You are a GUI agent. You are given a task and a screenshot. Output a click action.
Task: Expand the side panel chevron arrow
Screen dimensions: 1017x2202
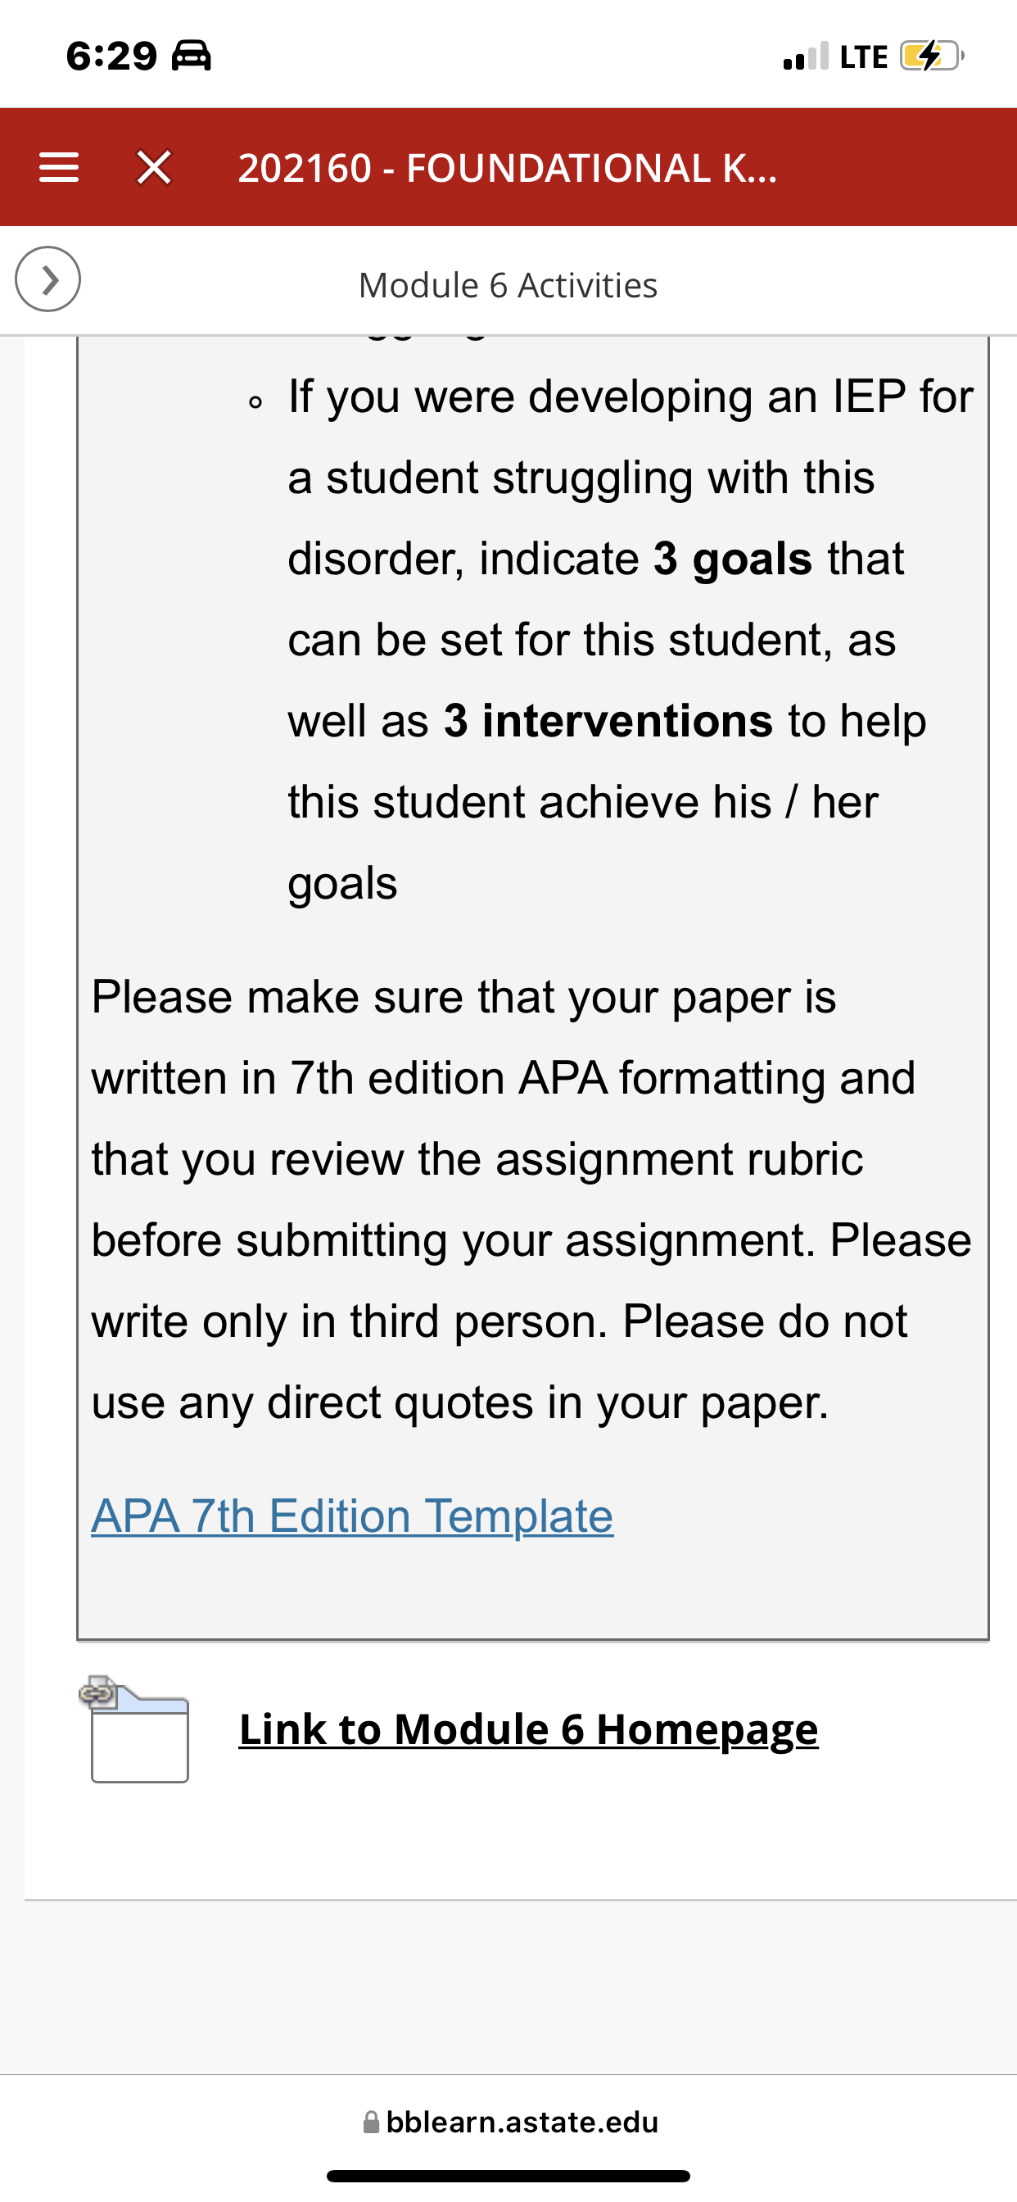pos(47,279)
